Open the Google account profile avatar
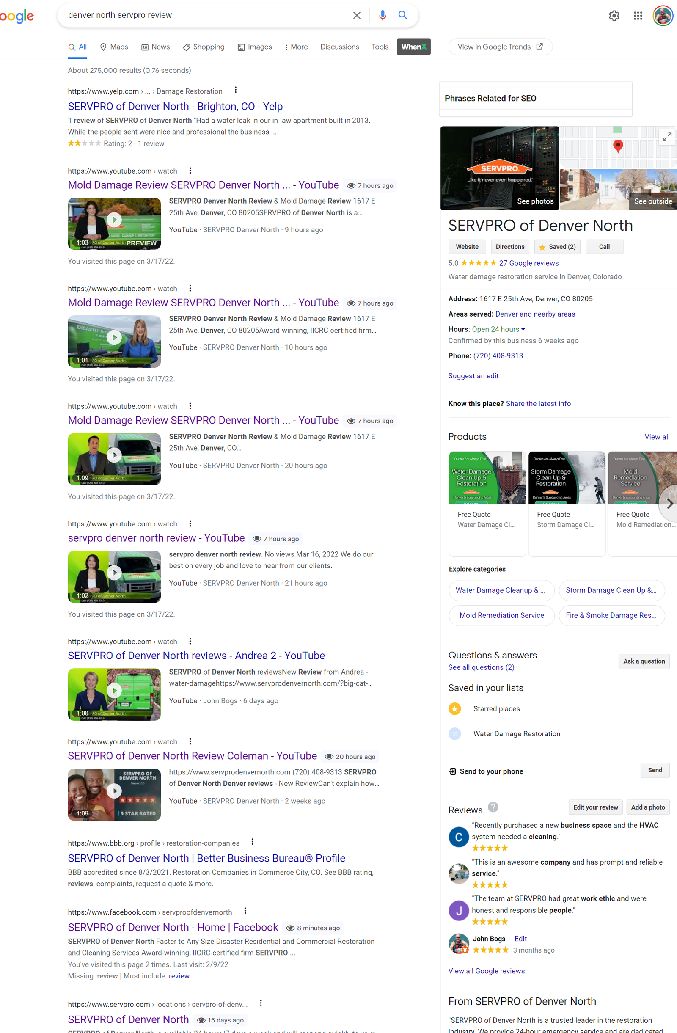 point(663,16)
